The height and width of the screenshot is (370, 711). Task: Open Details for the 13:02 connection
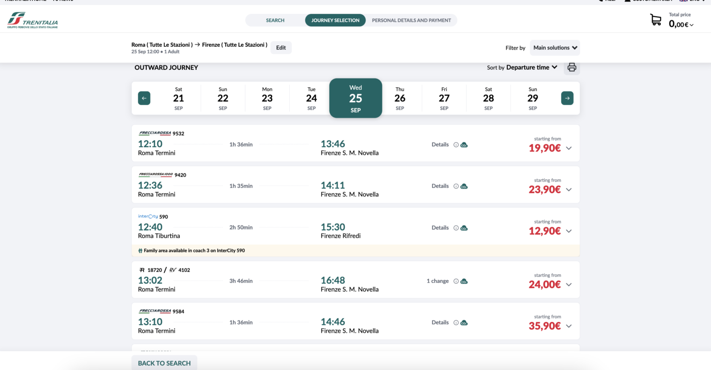coord(437,281)
